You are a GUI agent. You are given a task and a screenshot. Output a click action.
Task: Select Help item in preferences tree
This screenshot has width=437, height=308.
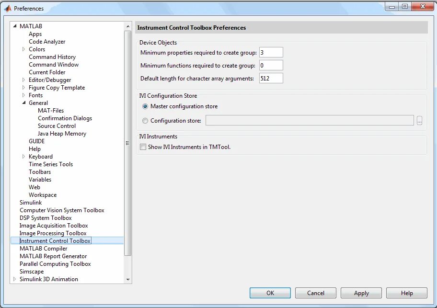34,148
